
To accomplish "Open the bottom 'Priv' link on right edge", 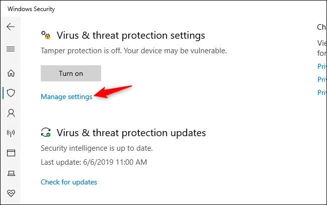I will (x=322, y=92).
